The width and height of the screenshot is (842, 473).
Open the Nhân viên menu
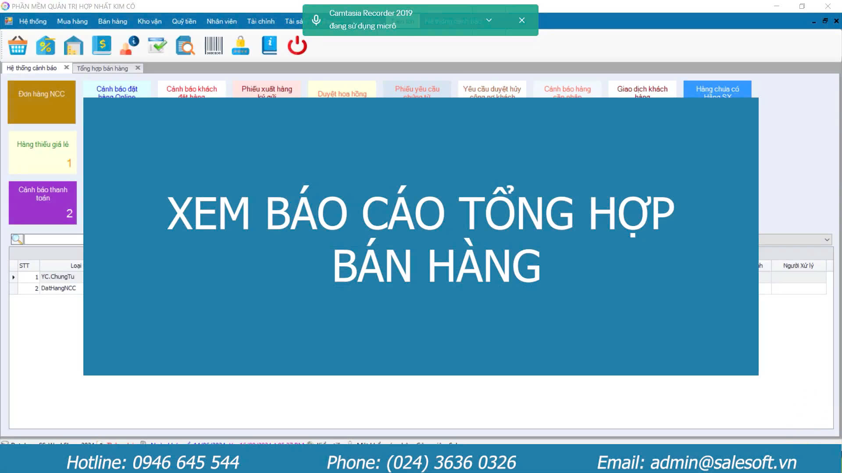[x=221, y=21]
